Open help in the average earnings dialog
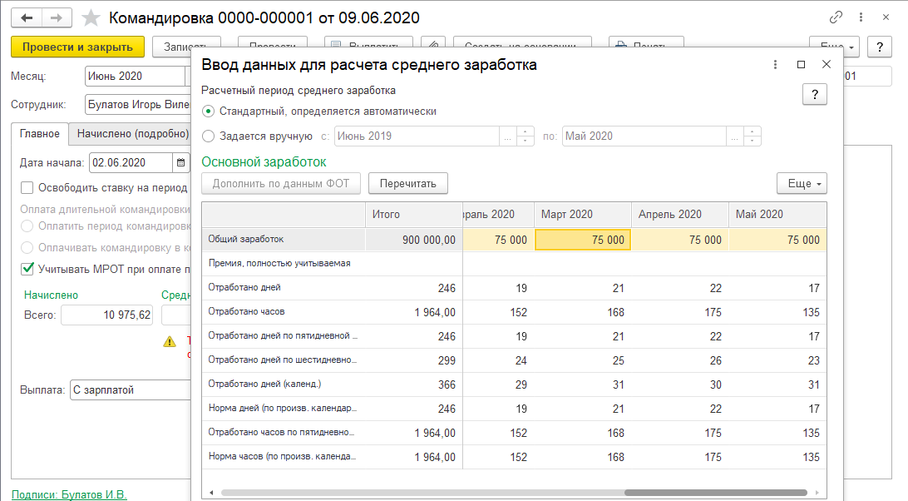The height and width of the screenshot is (501, 908). coord(814,94)
